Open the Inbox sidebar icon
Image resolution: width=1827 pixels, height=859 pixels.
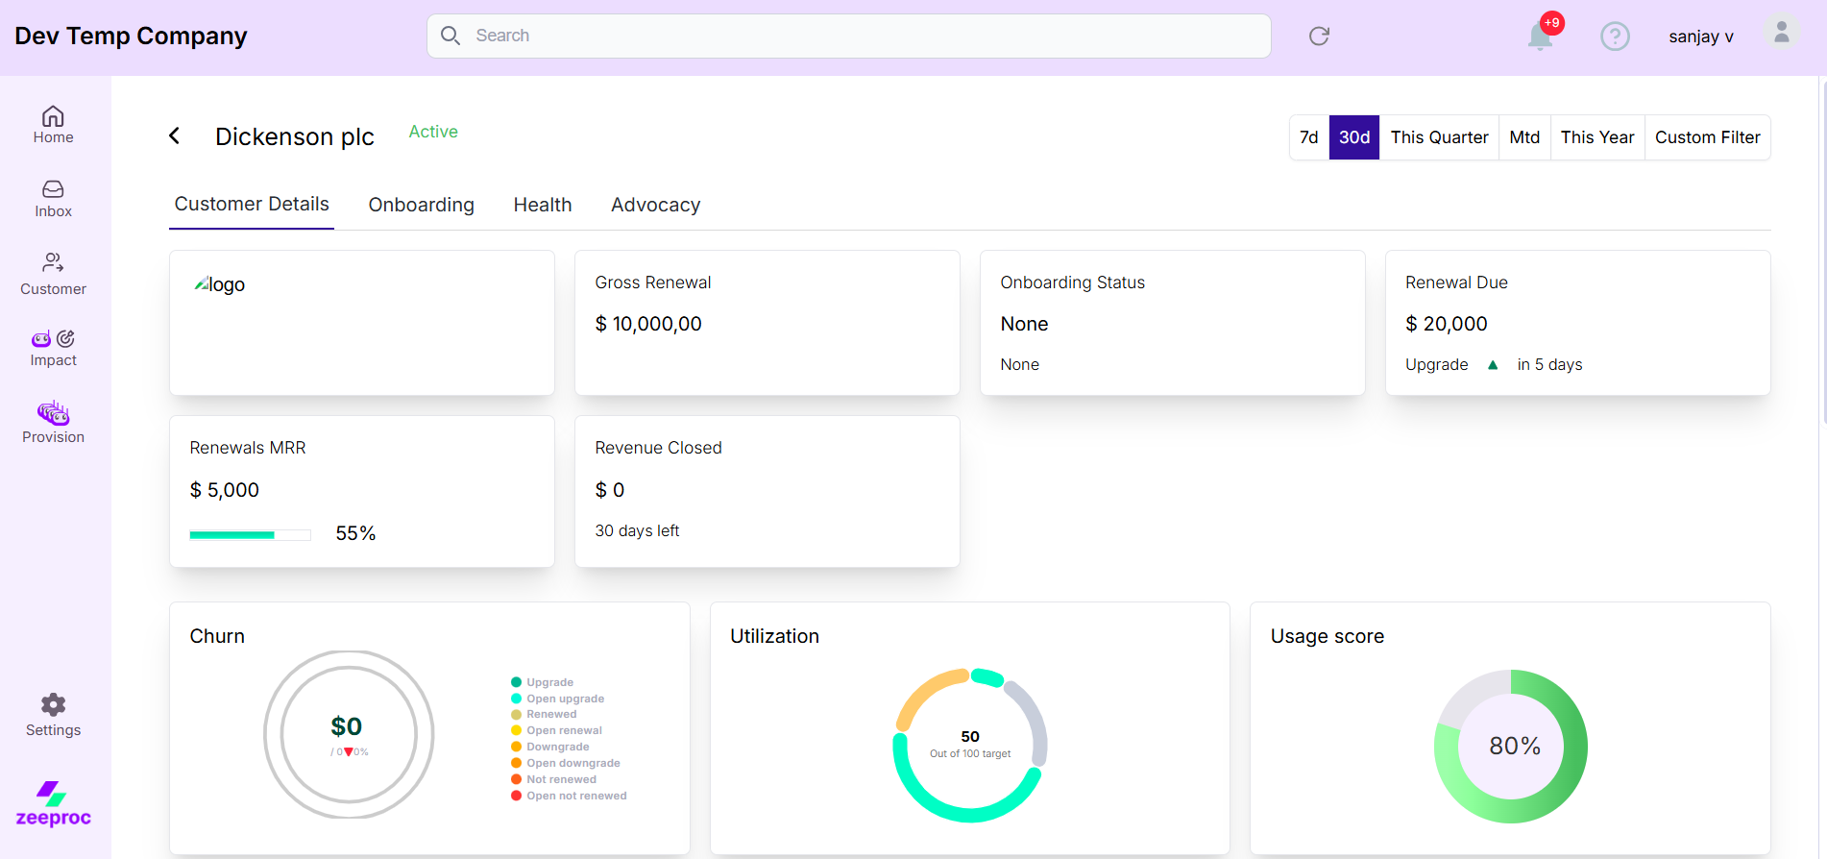[x=53, y=199]
